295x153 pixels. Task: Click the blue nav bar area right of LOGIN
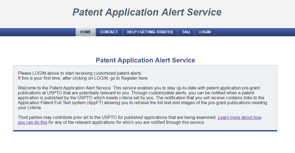click(x=255, y=32)
